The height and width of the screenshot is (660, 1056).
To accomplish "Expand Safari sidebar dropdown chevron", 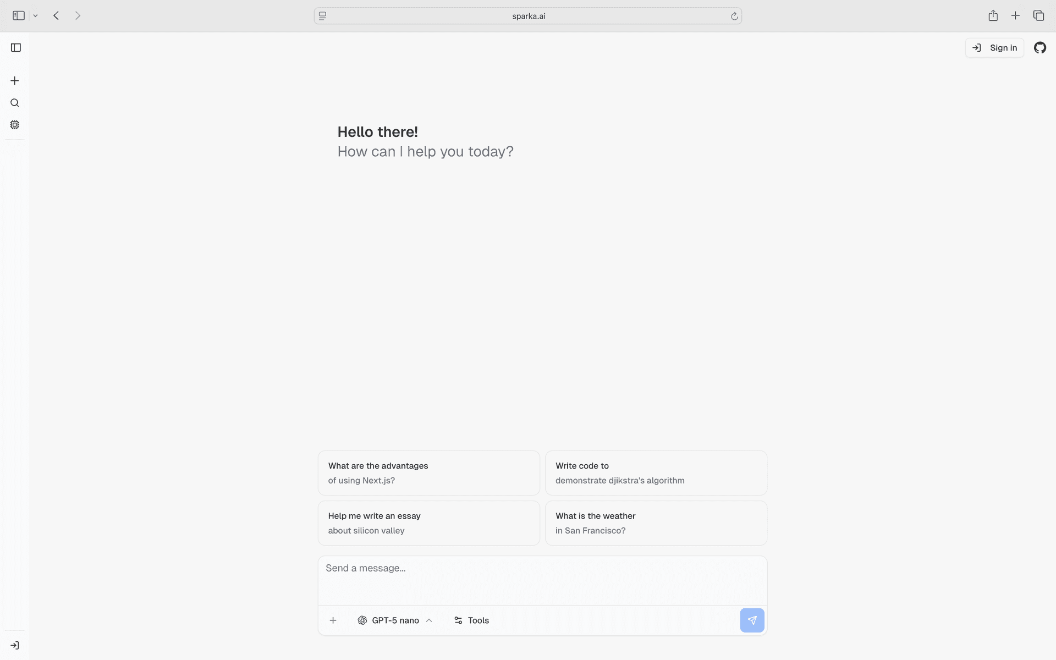I will click(x=35, y=16).
